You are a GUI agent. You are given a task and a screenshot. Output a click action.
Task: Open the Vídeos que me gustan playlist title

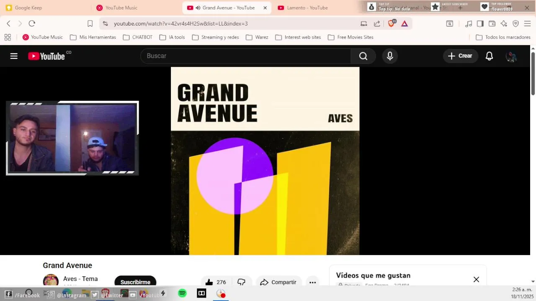373,275
